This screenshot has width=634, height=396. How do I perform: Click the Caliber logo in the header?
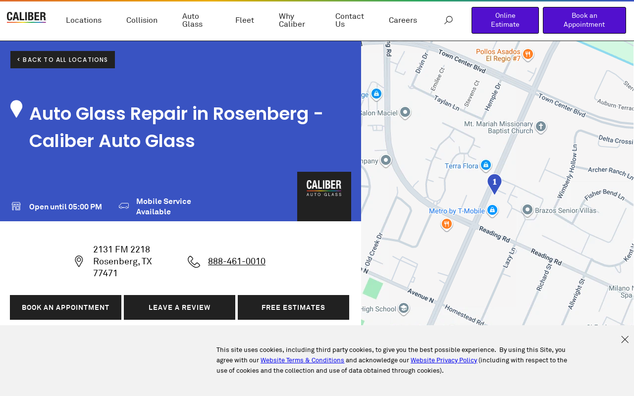point(26,17)
